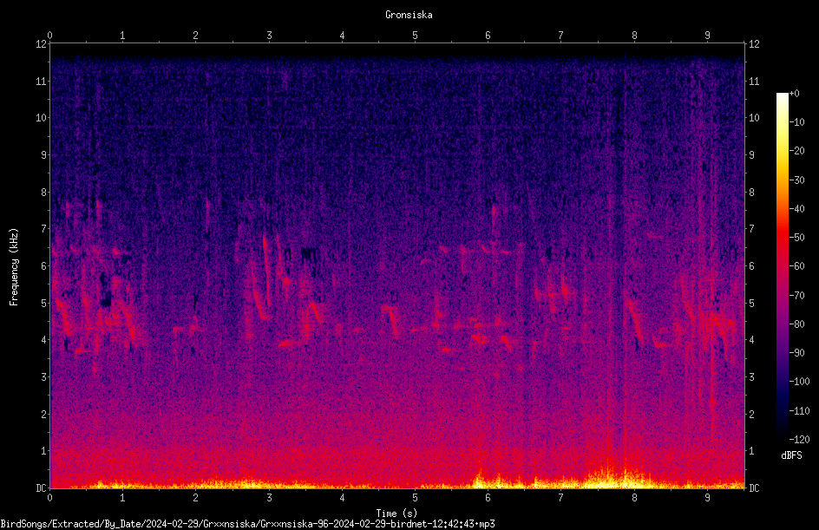This screenshot has height=530, width=819.
Task: Click the -90 dBFS purple colorbar region
Action: (782, 352)
